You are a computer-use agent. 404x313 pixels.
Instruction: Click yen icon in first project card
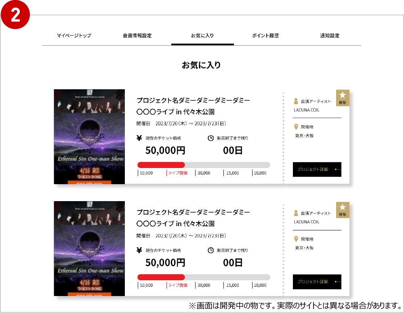coord(139,138)
